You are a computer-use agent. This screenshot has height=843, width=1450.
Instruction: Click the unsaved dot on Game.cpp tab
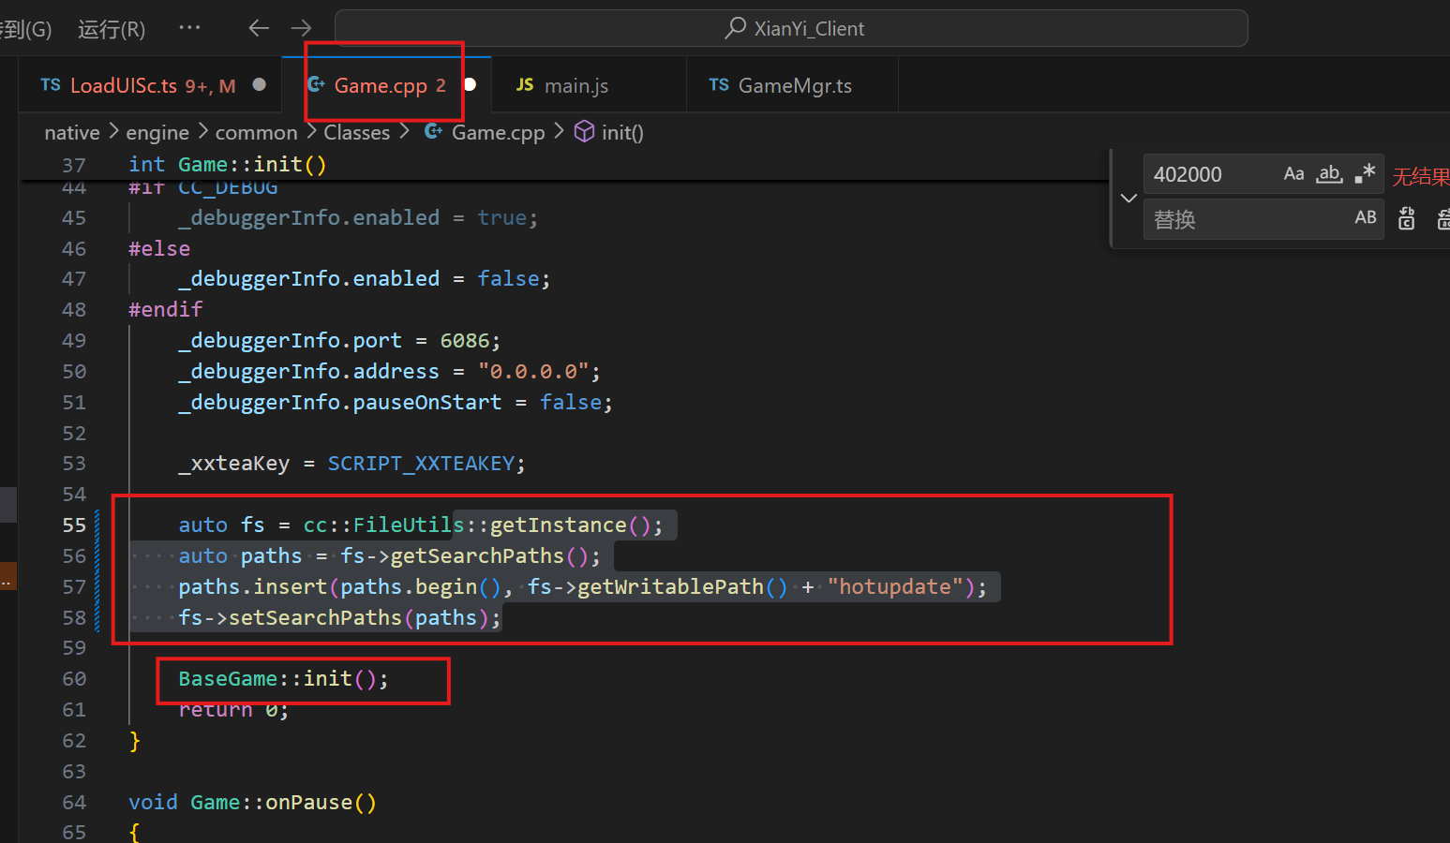click(471, 85)
